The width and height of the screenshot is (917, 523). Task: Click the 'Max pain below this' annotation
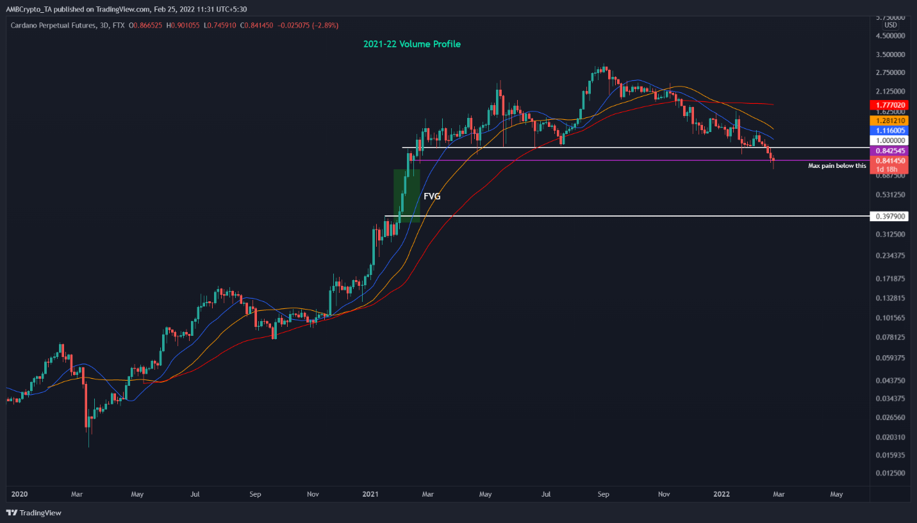837,165
